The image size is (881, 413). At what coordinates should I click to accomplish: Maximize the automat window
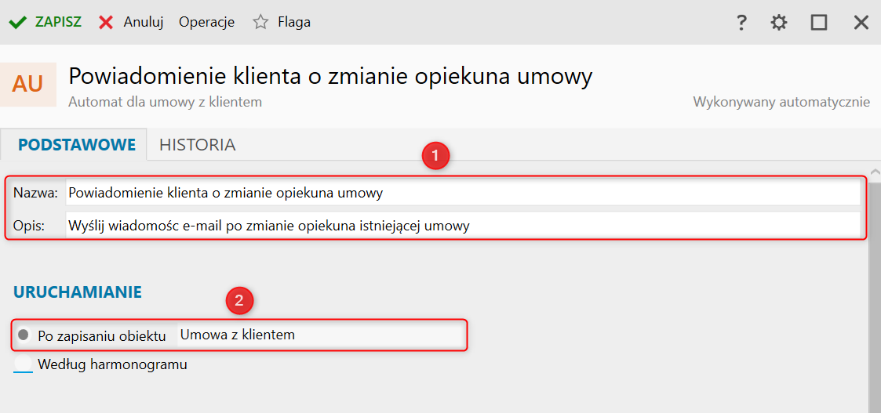click(x=819, y=23)
